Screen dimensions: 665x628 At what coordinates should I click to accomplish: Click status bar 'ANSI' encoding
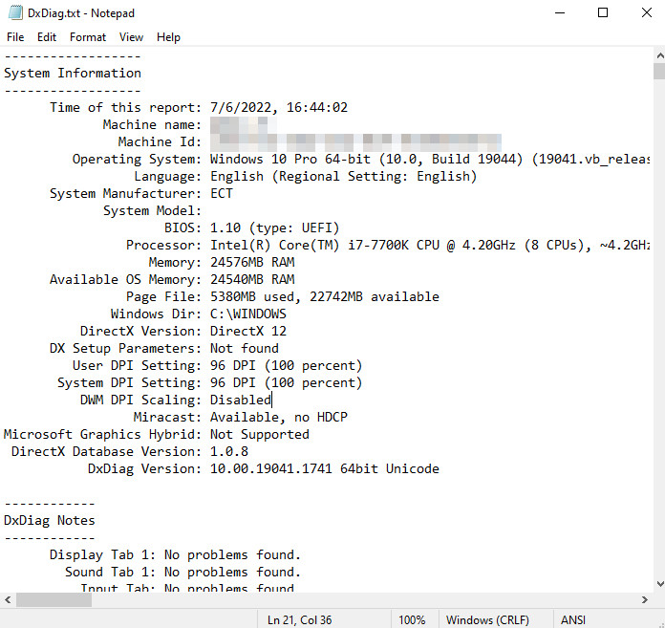point(572,620)
